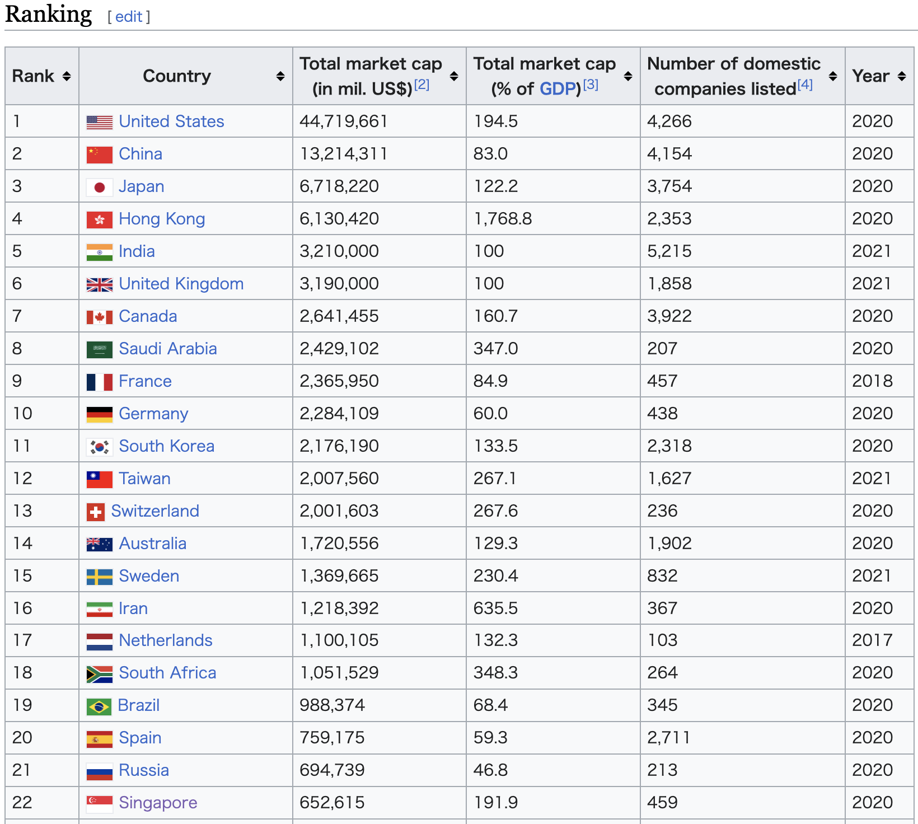
Task: Sort table by Rank column arrows
Action: coord(67,76)
